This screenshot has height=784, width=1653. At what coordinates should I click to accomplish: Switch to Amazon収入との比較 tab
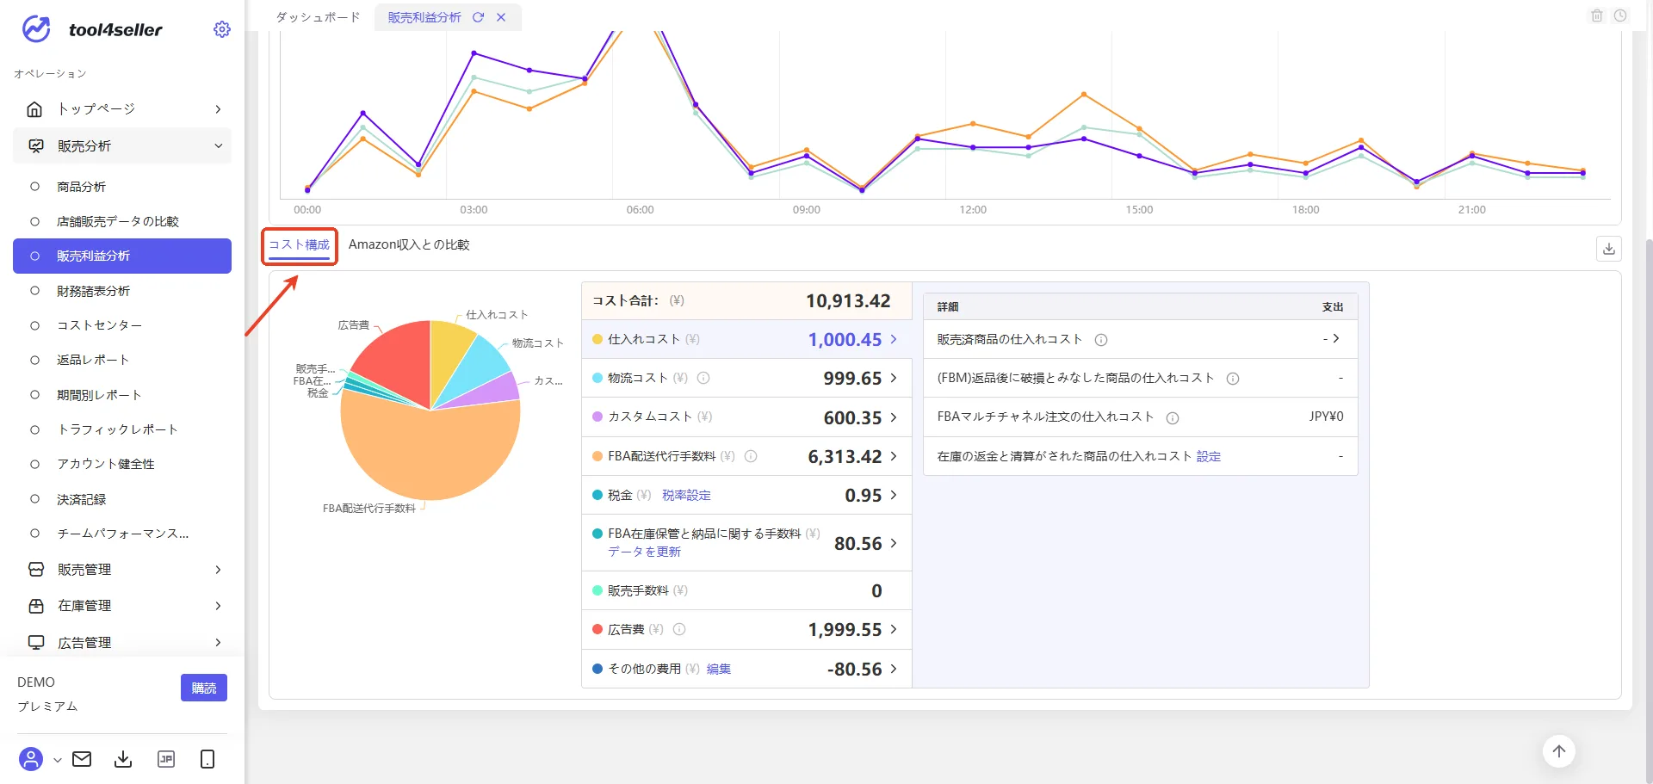click(409, 244)
